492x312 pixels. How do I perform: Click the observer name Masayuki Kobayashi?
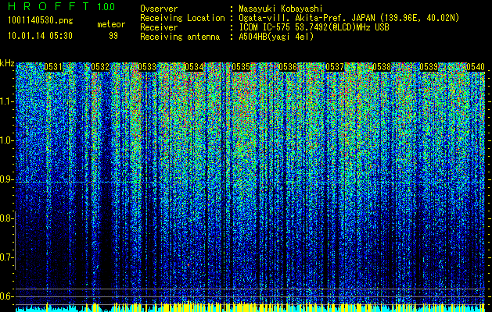pos(281,9)
